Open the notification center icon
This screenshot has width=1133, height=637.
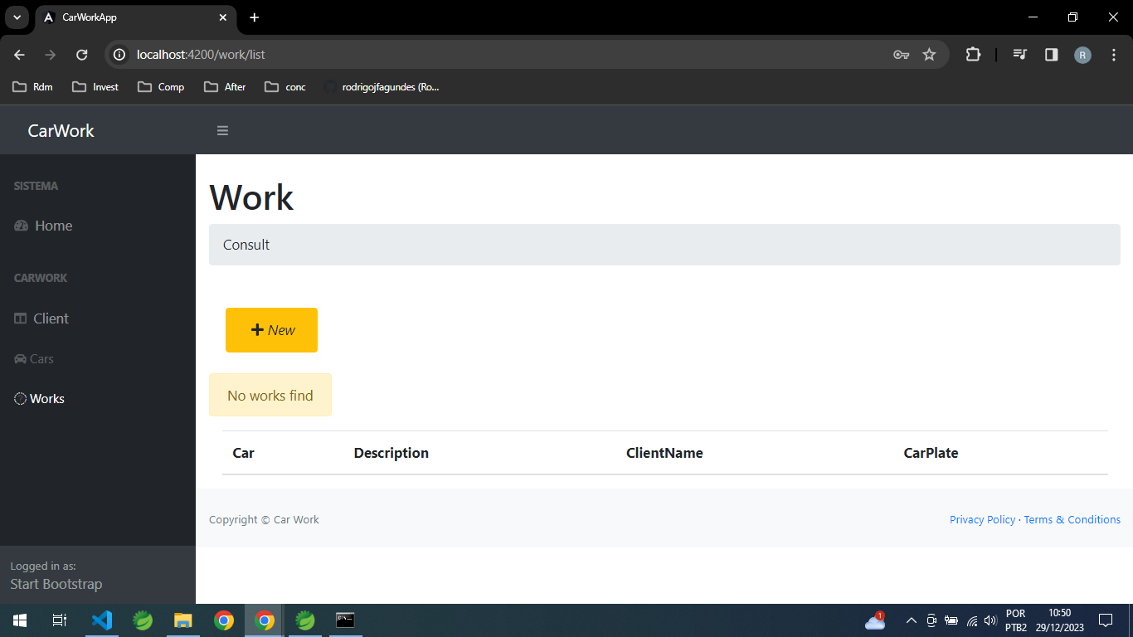[1106, 620]
